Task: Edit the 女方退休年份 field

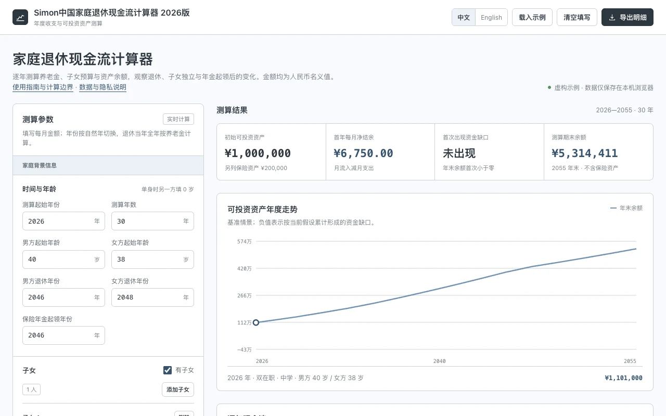Action: (152, 297)
